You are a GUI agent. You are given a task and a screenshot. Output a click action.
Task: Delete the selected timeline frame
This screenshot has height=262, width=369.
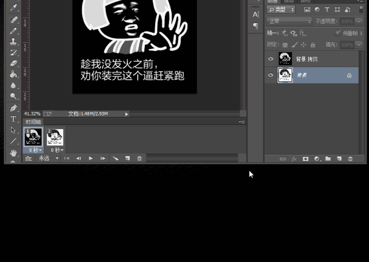pyautogui.click(x=140, y=158)
